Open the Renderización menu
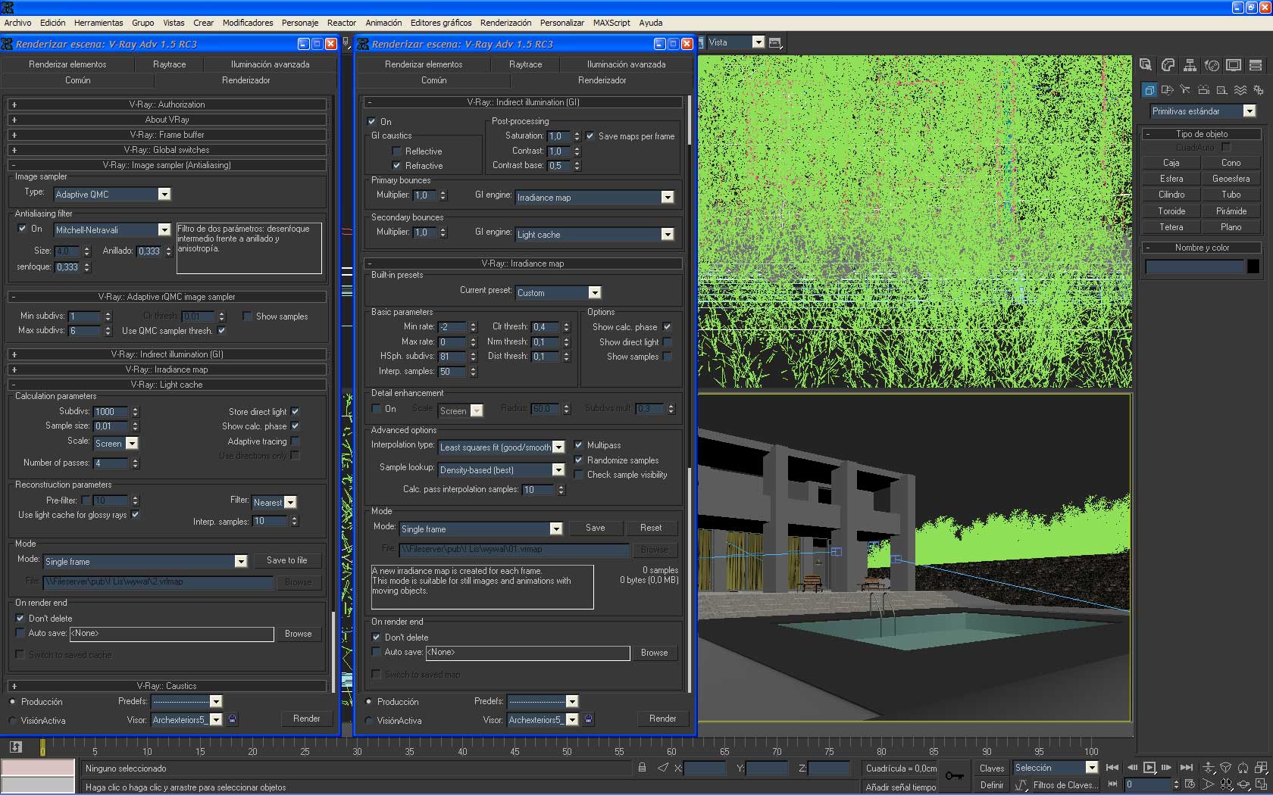Screen dimensions: 1273x795 click(x=505, y=23)
